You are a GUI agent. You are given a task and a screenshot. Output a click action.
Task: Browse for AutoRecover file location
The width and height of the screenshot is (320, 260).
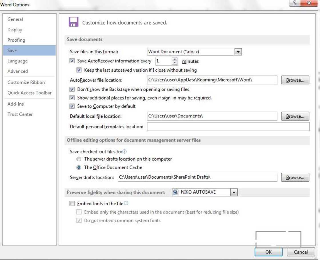(x=295, y=80)
